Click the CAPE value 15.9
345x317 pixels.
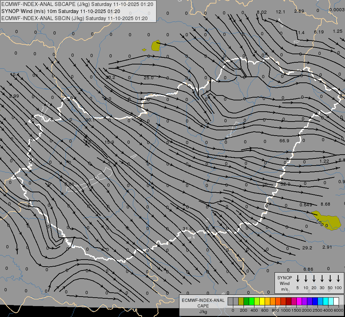[x=109, y=142]
